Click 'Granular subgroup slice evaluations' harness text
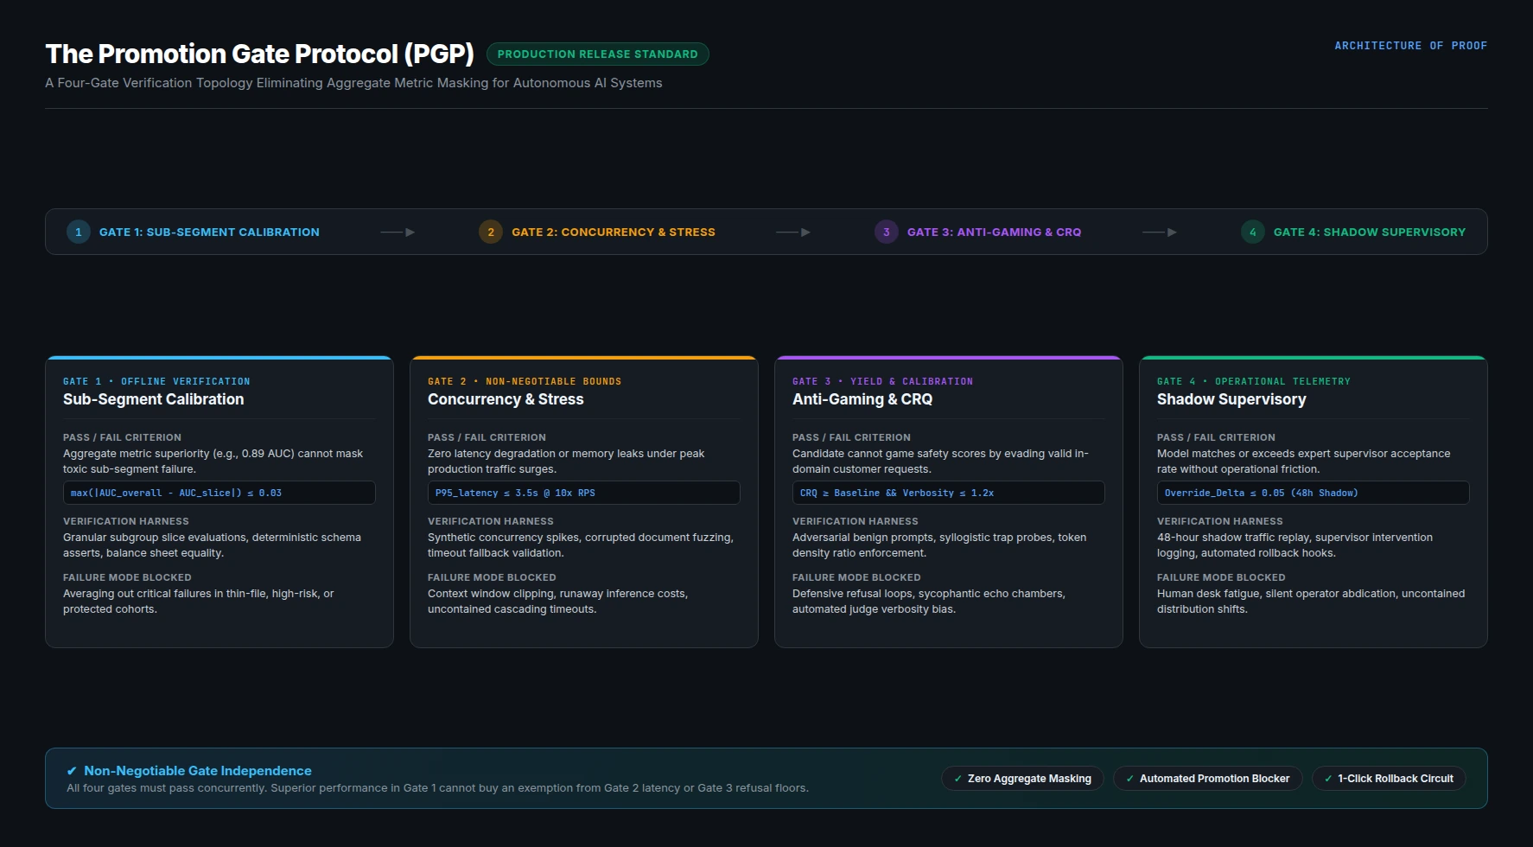 (213, 545)
